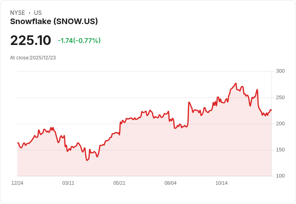The width and height of the screenshot is (296, 204).
Task: Click the first data point of the line
Action: [x=18, y=143]
